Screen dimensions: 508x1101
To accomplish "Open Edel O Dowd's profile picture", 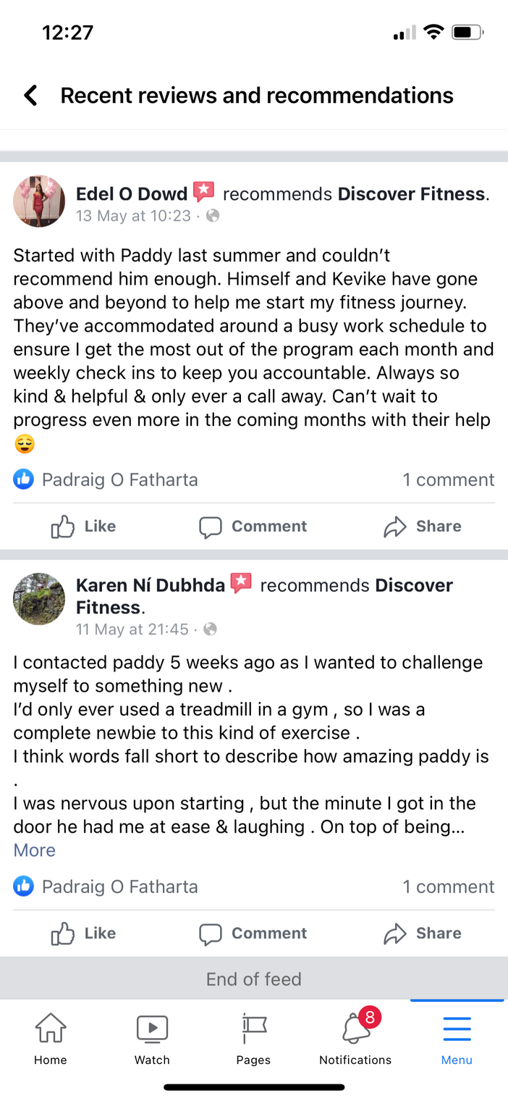I will coord(39,201).
